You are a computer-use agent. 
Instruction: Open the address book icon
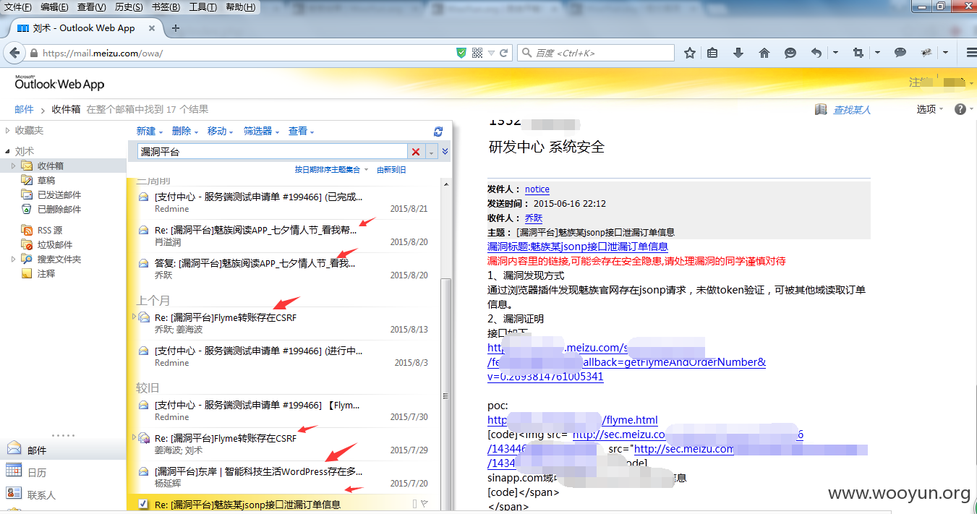tap(821, 109)
